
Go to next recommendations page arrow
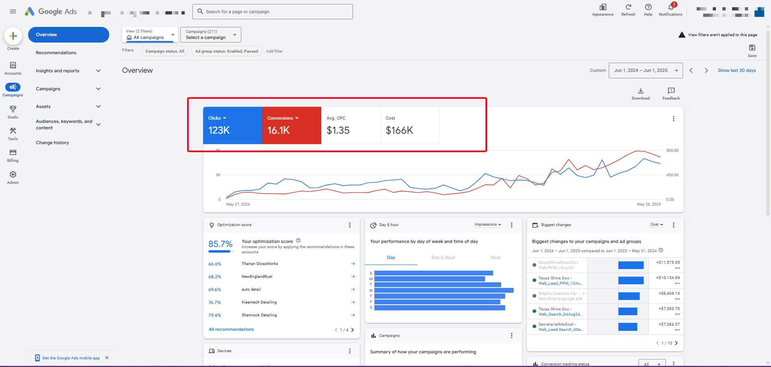click(353, 330)
